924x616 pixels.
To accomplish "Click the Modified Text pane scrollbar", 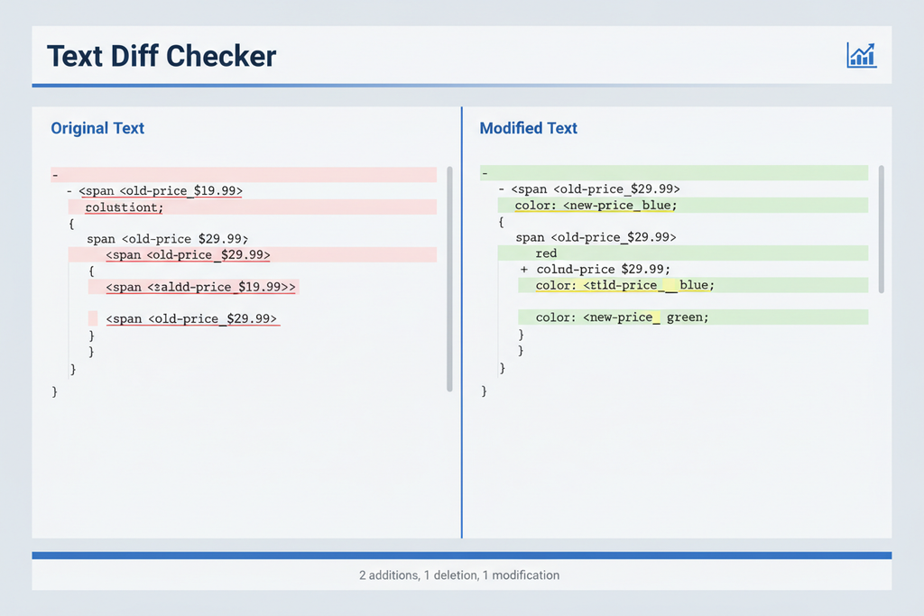I will coord(882,228).
